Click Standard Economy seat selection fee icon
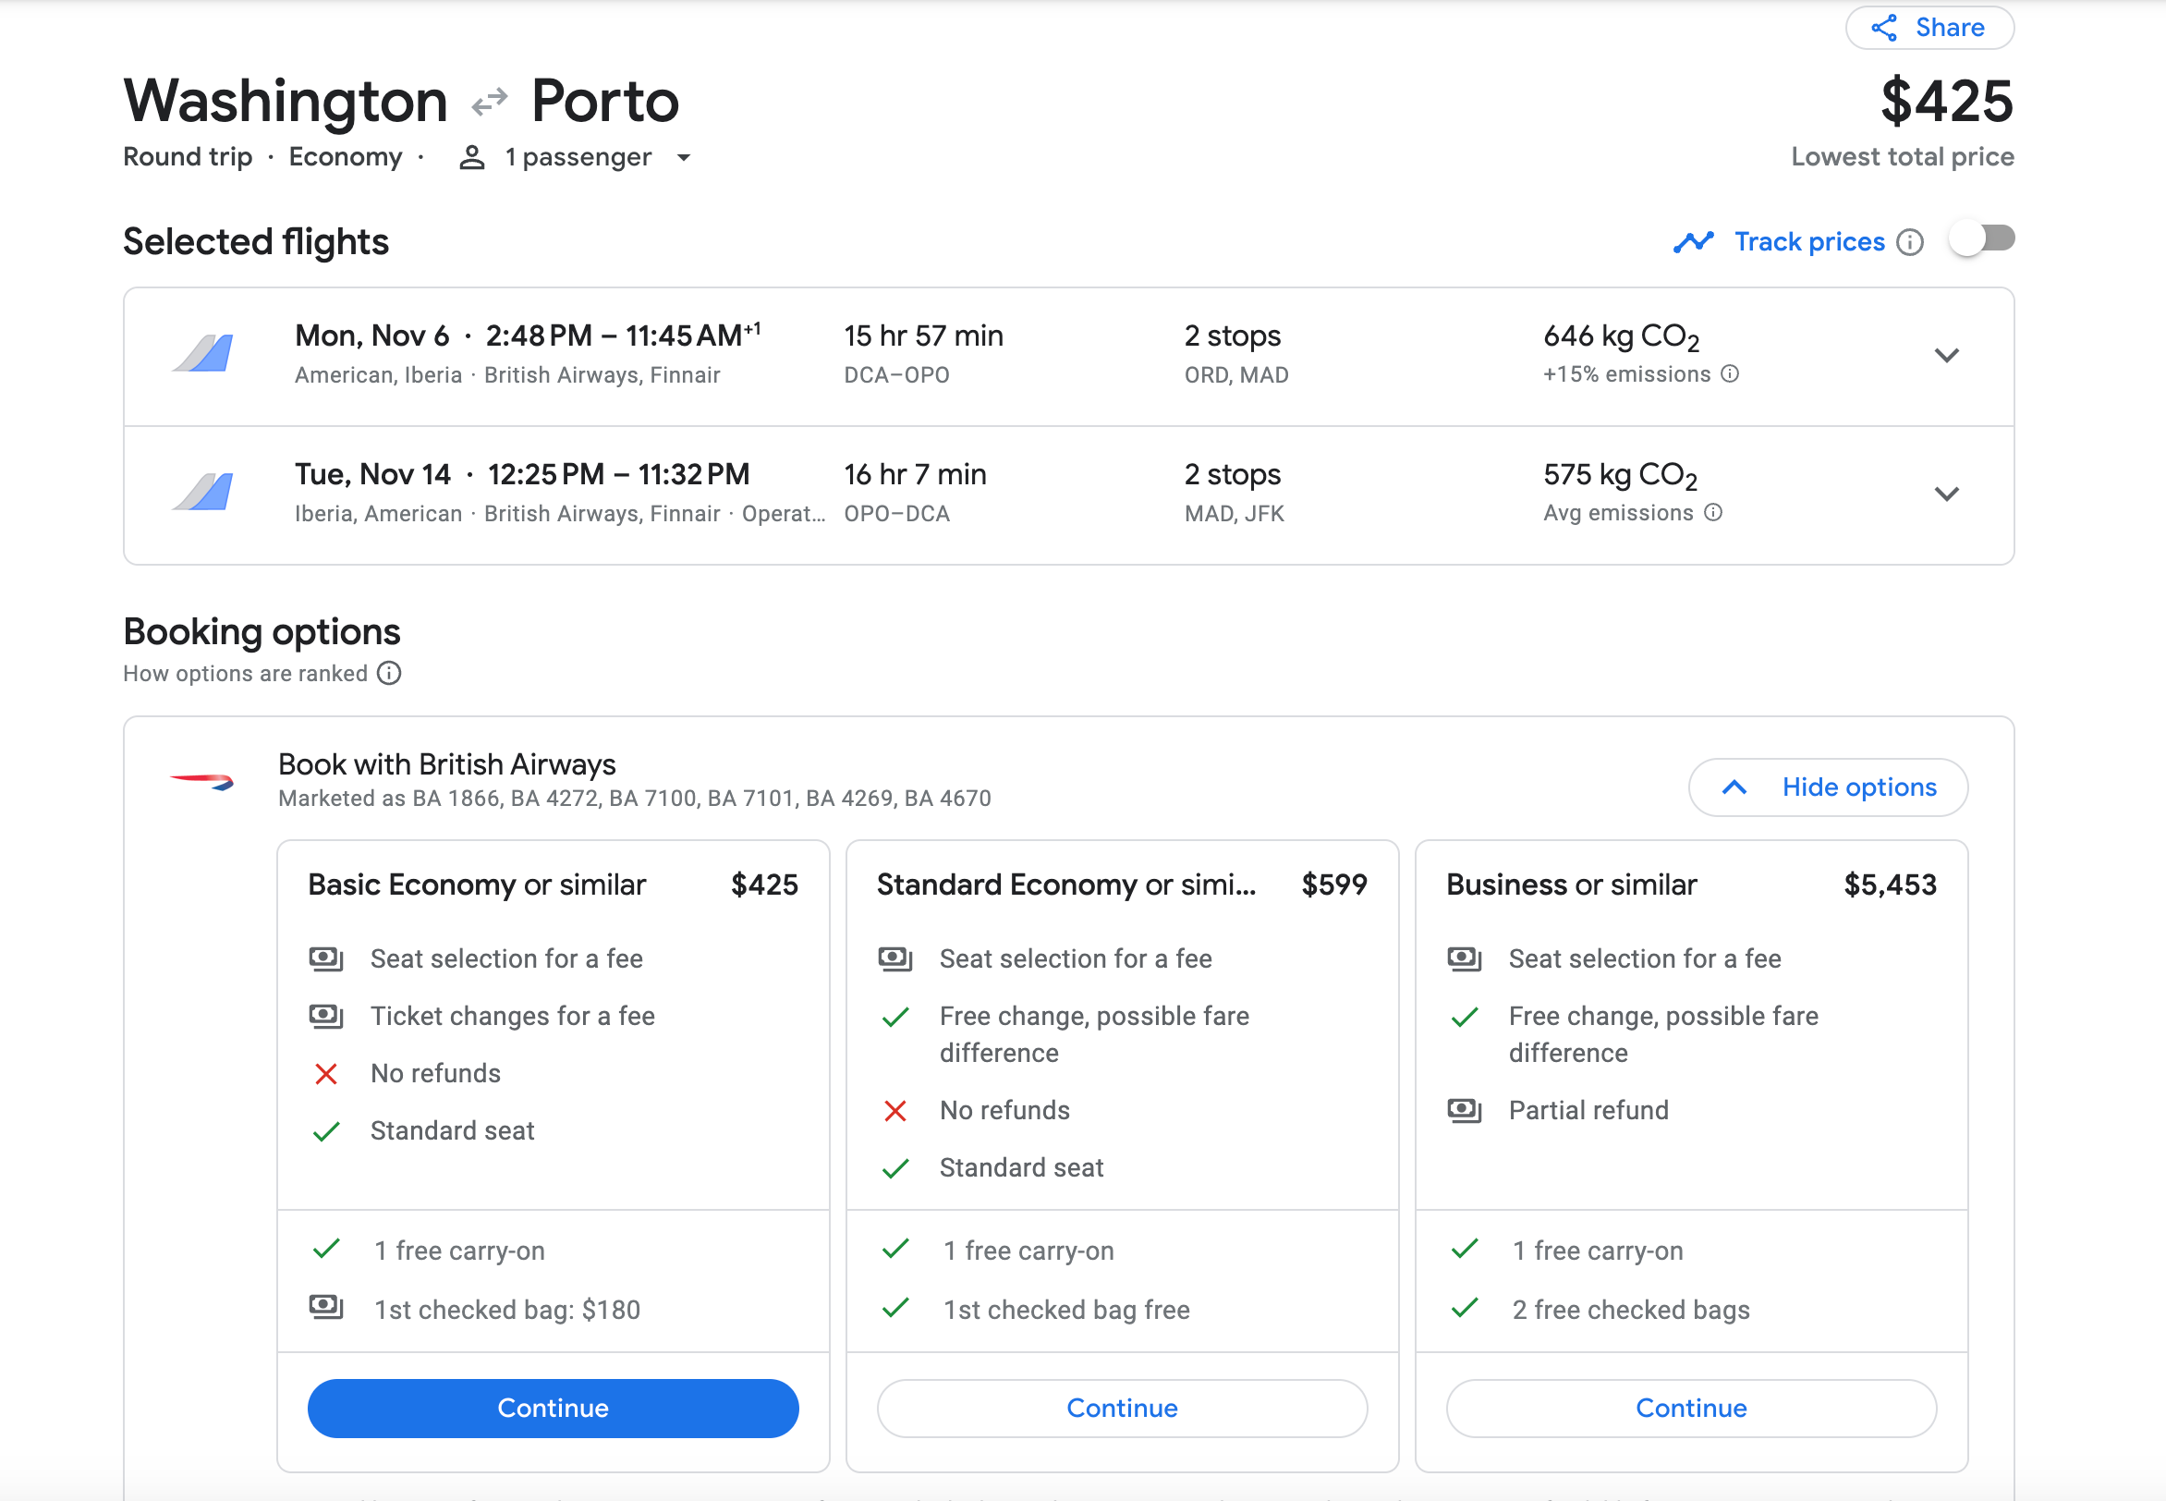 coord(895,958)
